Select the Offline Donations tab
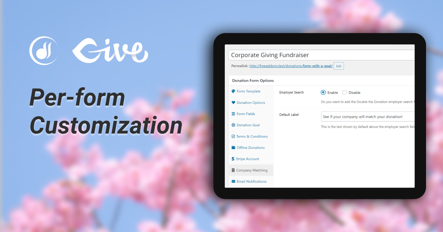The width and height of the screenshot is (443, 232). [x=251, y=148]
